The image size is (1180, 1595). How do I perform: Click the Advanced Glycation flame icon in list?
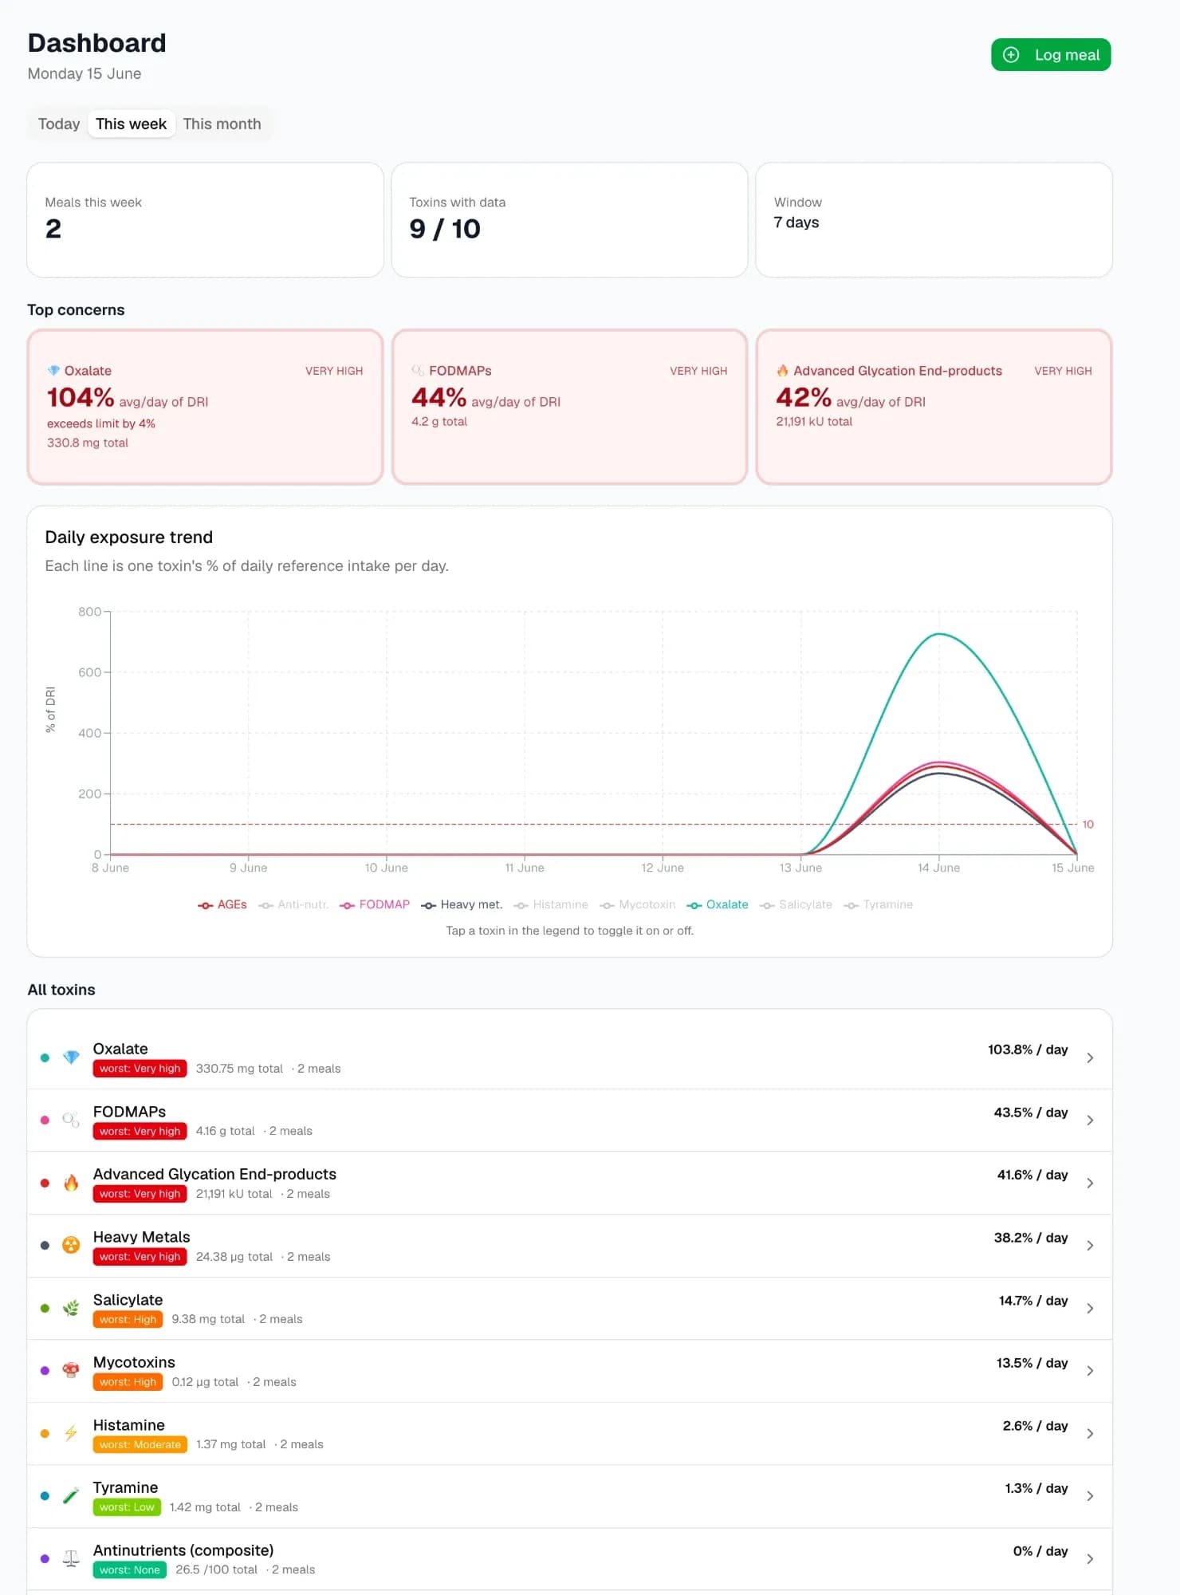tap(71, 1183)
